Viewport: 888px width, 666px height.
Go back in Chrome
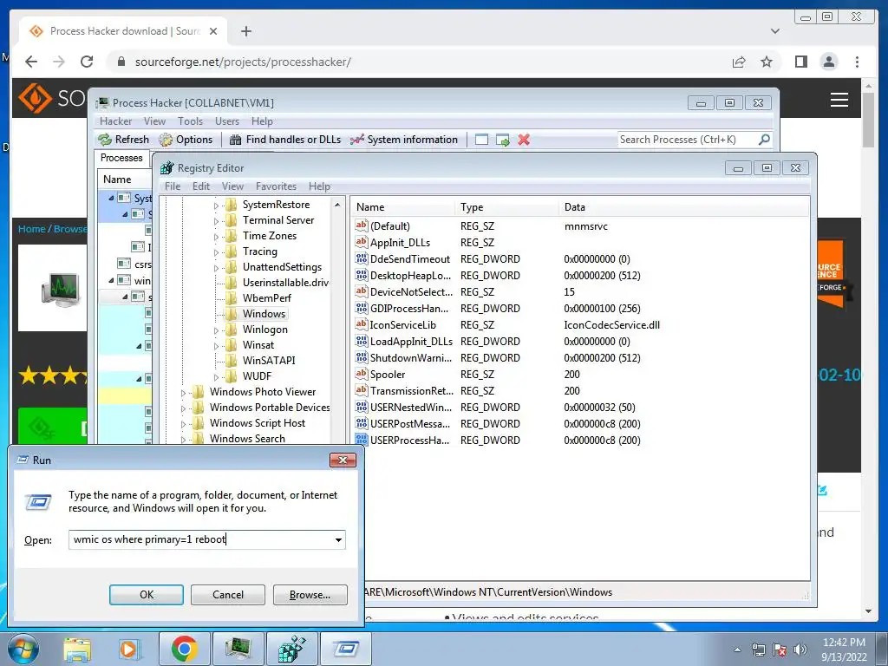click(x=31, y=62)
